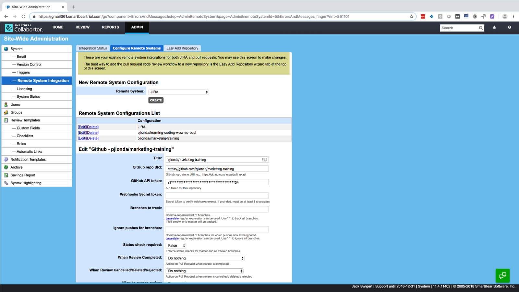Open the When Review Completed dropdown
This screenshot has height=292, width=519.
coord(205,258)
